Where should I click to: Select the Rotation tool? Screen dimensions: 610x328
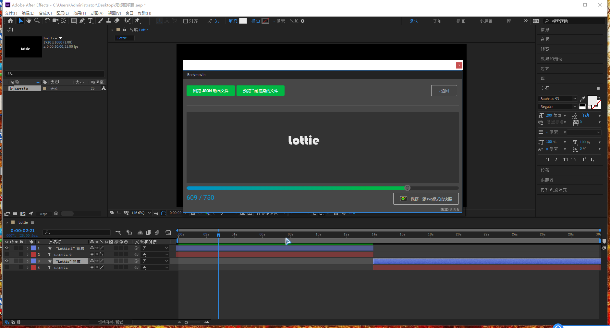(47, 21)
